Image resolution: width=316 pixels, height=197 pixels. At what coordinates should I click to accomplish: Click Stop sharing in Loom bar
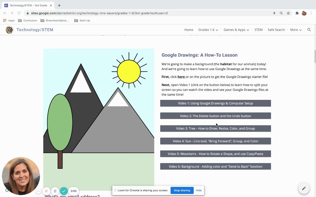(182, 190)
